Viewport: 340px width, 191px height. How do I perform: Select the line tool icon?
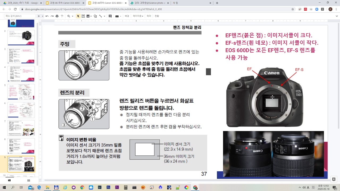100,16
